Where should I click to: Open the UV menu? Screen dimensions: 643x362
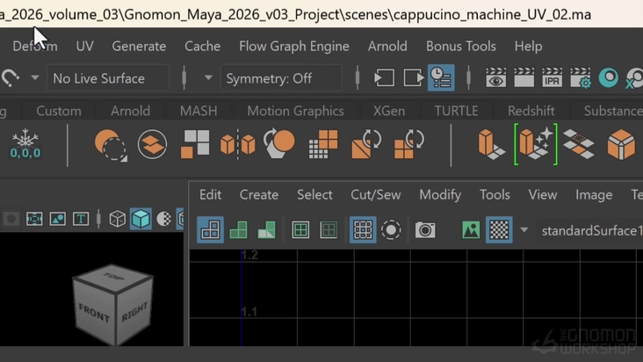tap(84, 47)
